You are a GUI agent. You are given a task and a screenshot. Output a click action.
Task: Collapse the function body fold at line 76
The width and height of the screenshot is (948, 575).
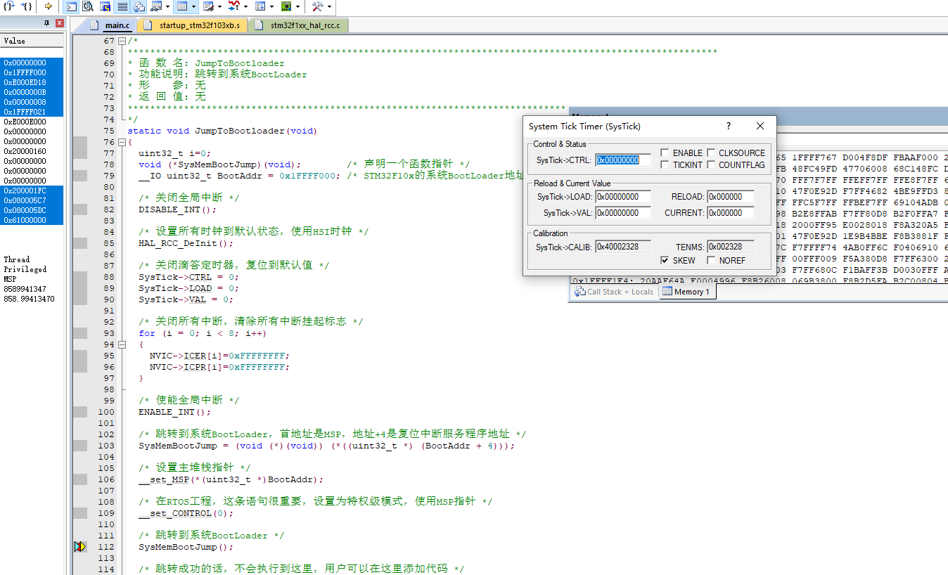[122, 142]
